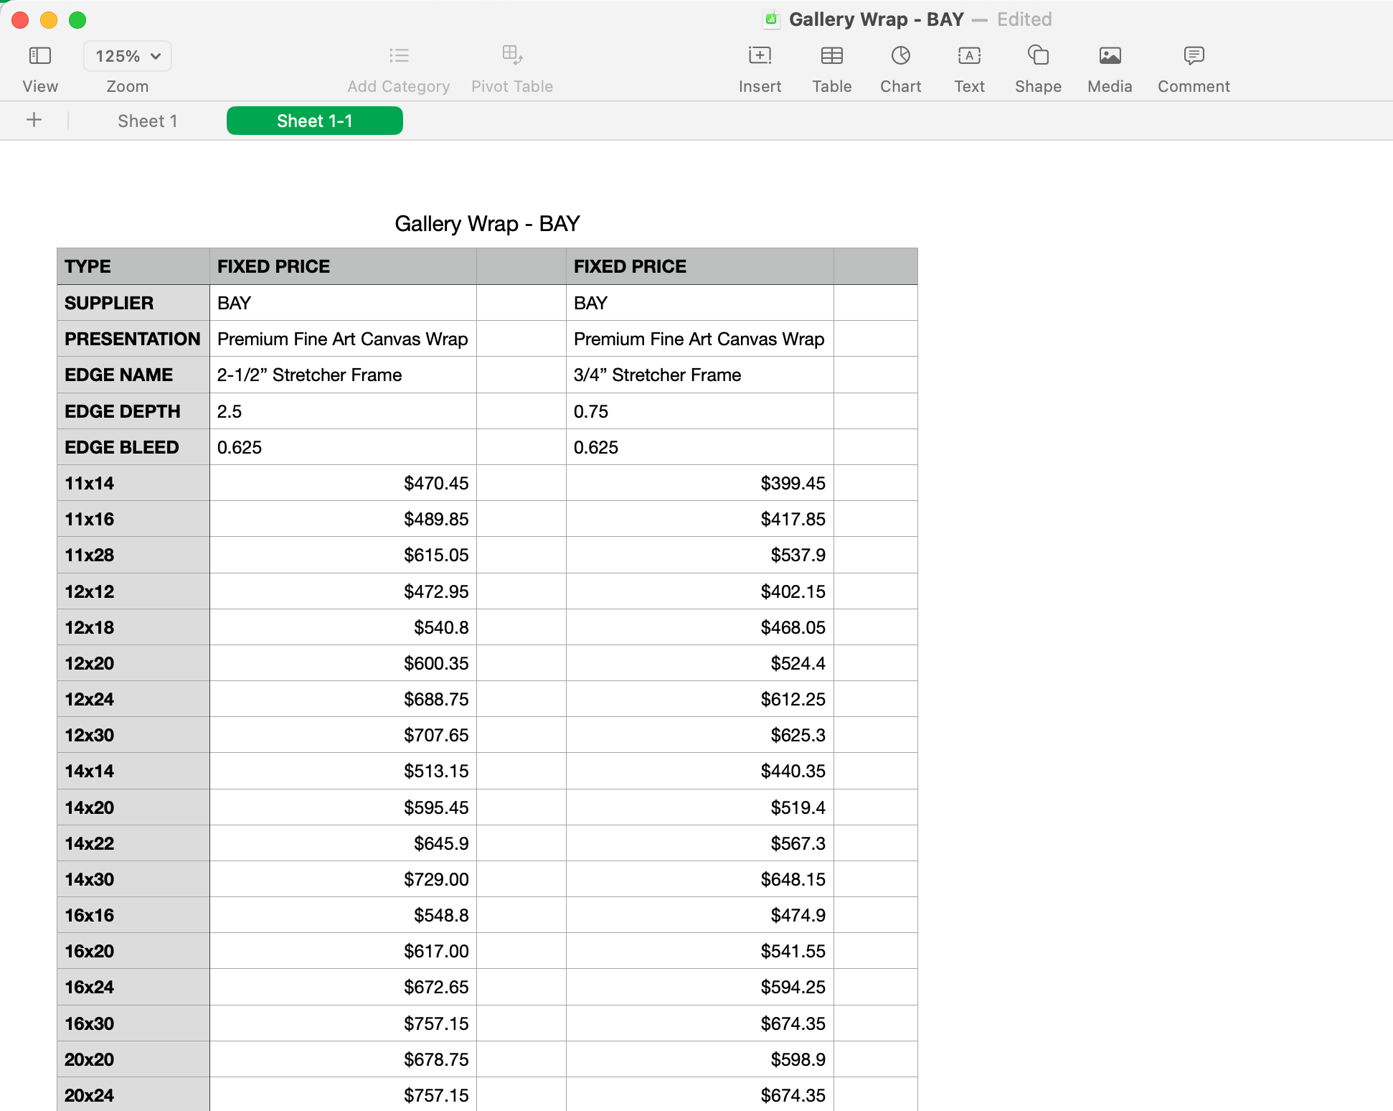Click the document title Gallery Wrap - BAY
1393x1111 pixels.
pos(876,19)
